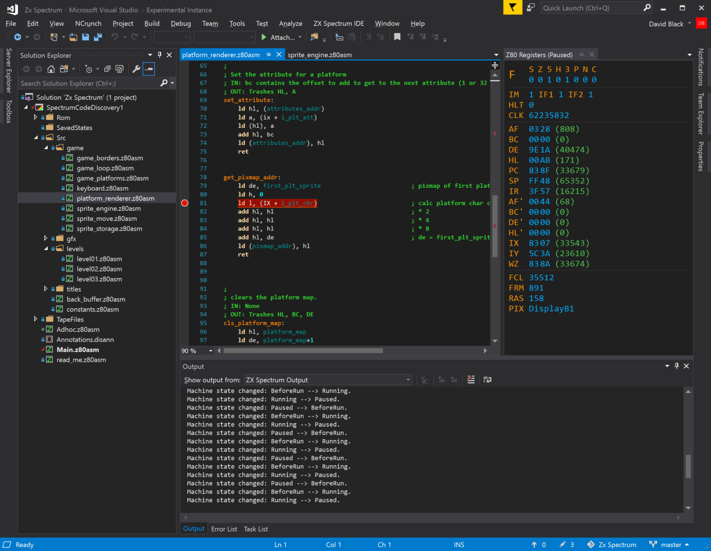Remove the breakpoint on line 81
The width and height of the screenshot is (711, 551).
(185, 203)
